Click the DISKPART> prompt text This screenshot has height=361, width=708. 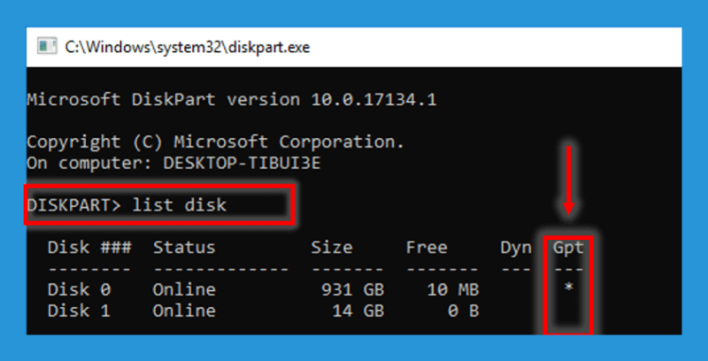(74, 205)
